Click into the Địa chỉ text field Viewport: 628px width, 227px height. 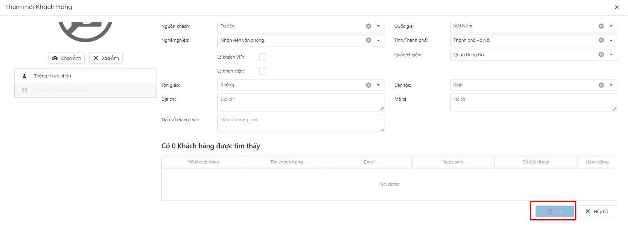pyautogui.click(x=301, y=102)
